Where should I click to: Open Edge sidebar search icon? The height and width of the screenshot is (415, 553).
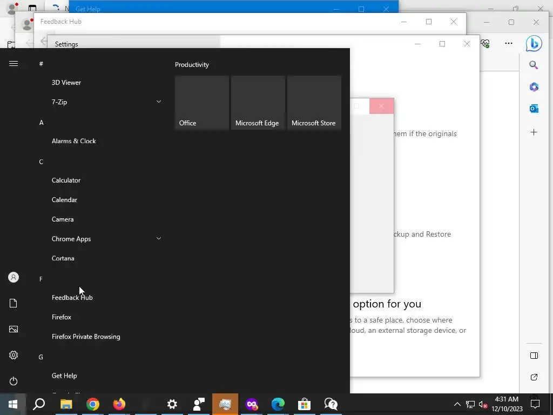pyautogui.click(x=534, y=65)
